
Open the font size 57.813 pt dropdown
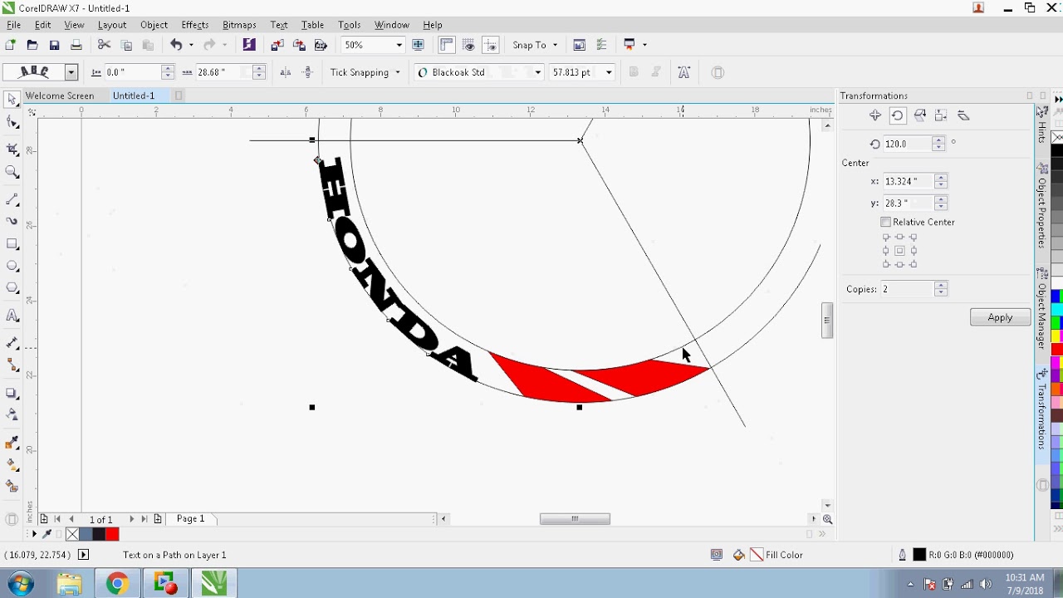(x=609, y=72)
